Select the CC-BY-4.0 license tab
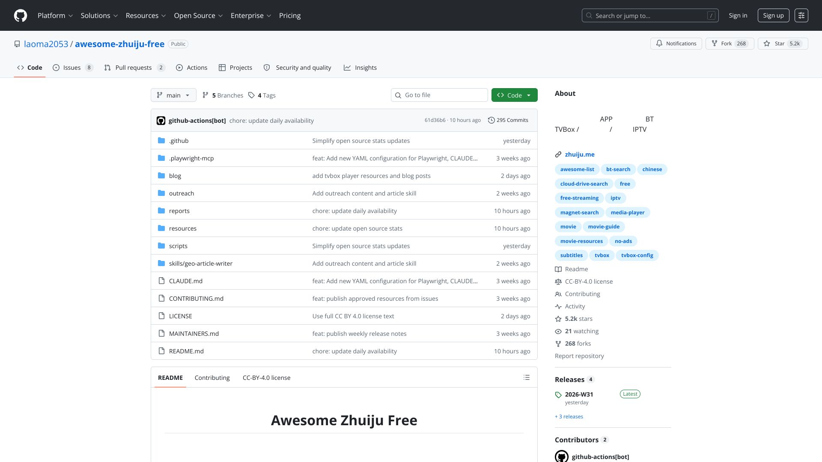822x462 pixels. tap(266, 377)
